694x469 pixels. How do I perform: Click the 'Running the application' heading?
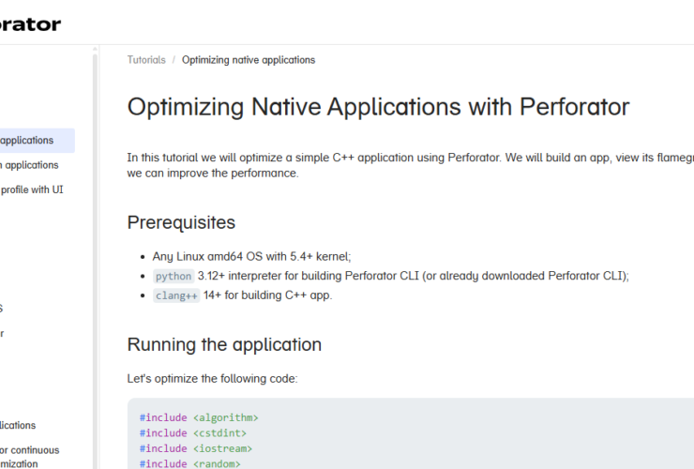click(x=224, y=344)
